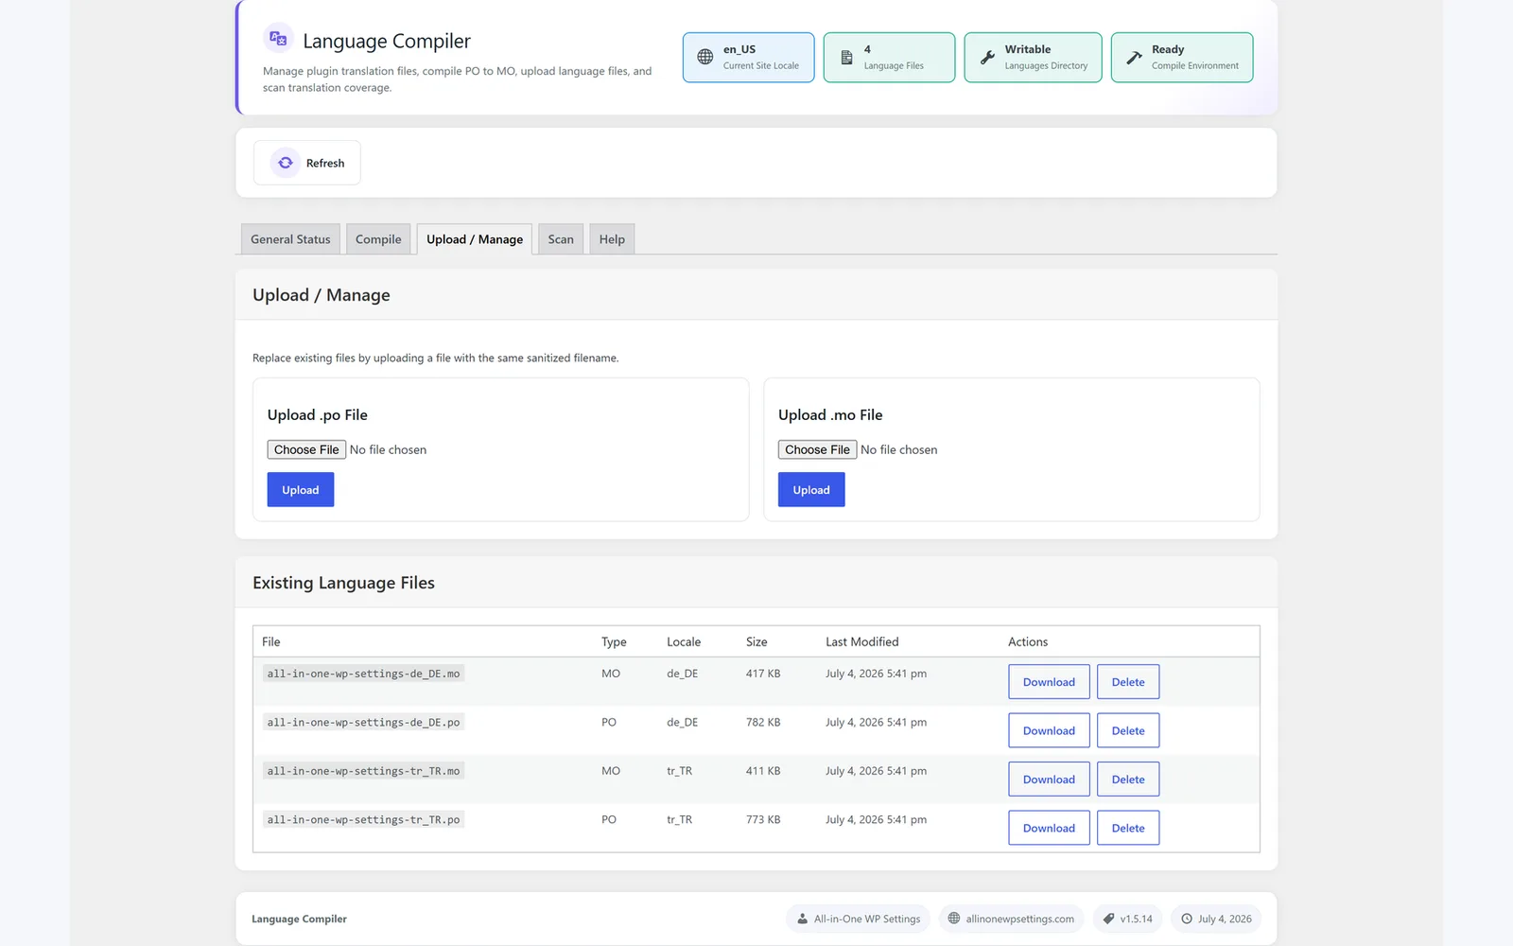Screen dimensions: 1513x946
Task: Click filename all-in-one-wp-settings-tr_TR.mo
Action: (363, 771)
